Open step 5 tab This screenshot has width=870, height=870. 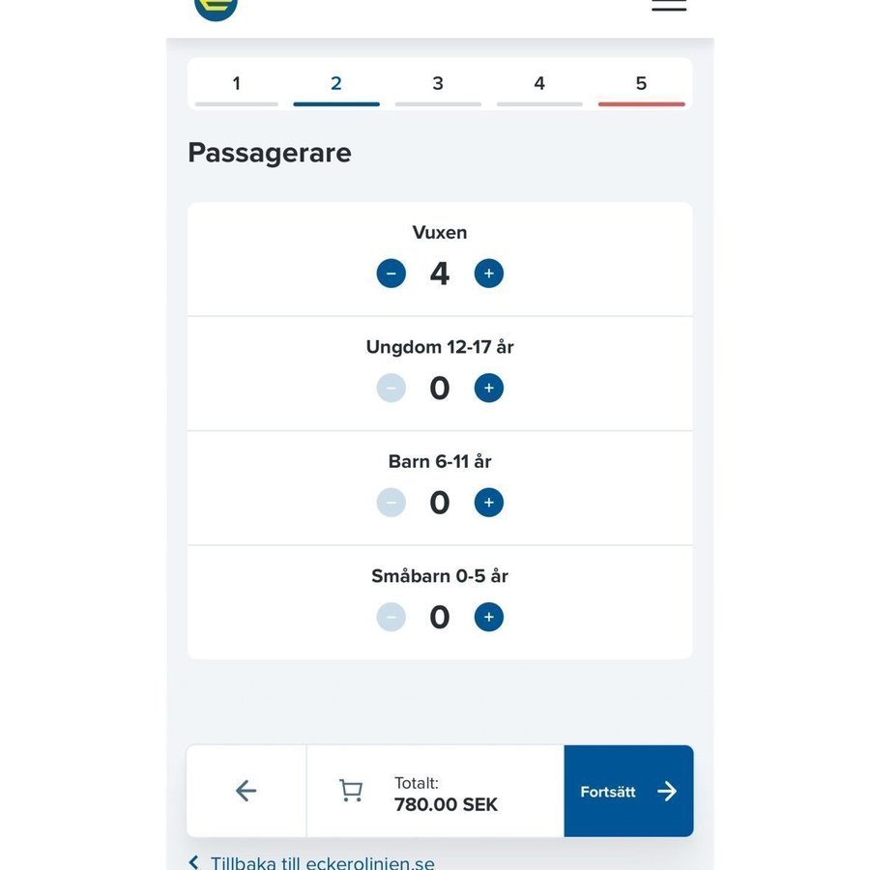pos(641,85)
